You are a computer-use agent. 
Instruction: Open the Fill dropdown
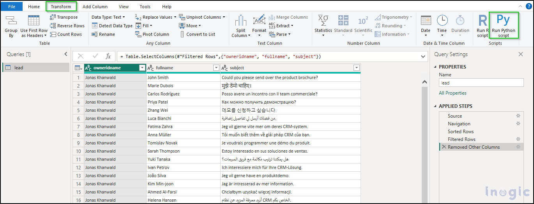click(x=144, y=26)
